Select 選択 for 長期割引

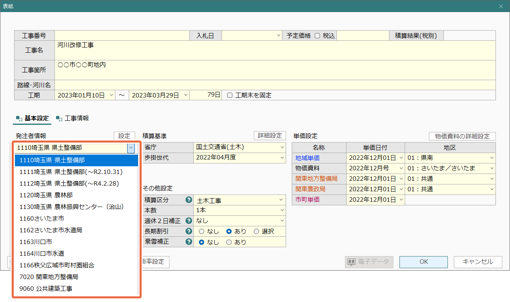coord(256,232)
